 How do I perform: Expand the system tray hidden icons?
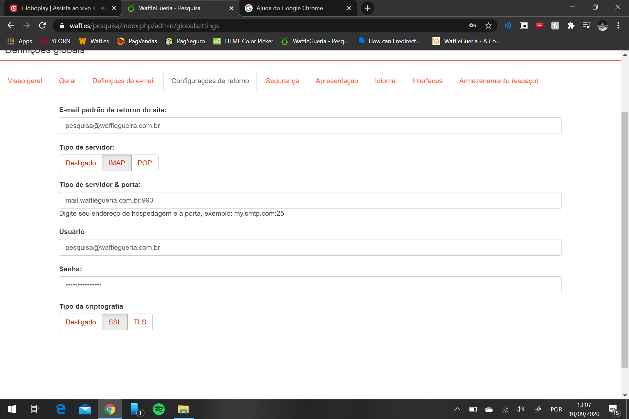[457, 409]
